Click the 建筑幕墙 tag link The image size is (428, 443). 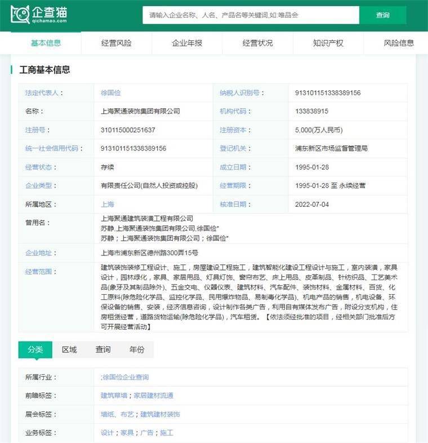114,396
